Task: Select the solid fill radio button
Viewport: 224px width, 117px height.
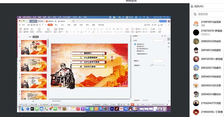Action: pyautogui.click(x=135, y=44)
